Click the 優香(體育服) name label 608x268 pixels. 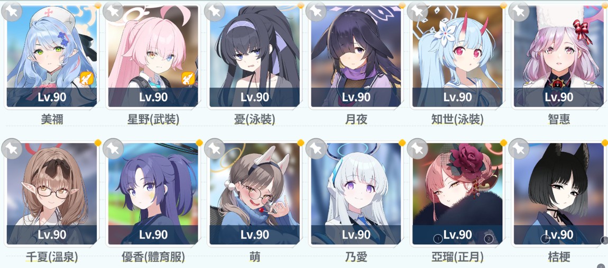(153, 257)
